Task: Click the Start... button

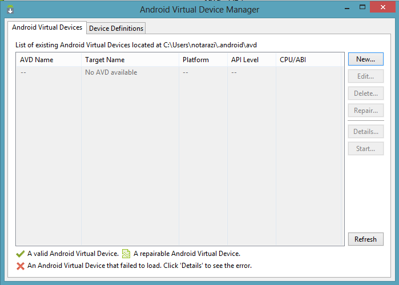Action: pos(366,149)
